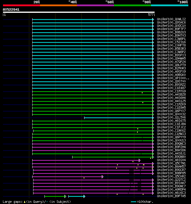Click the AV522941 query name
Viewport: 191px width, 204px height.
click(x=11, y=10)
